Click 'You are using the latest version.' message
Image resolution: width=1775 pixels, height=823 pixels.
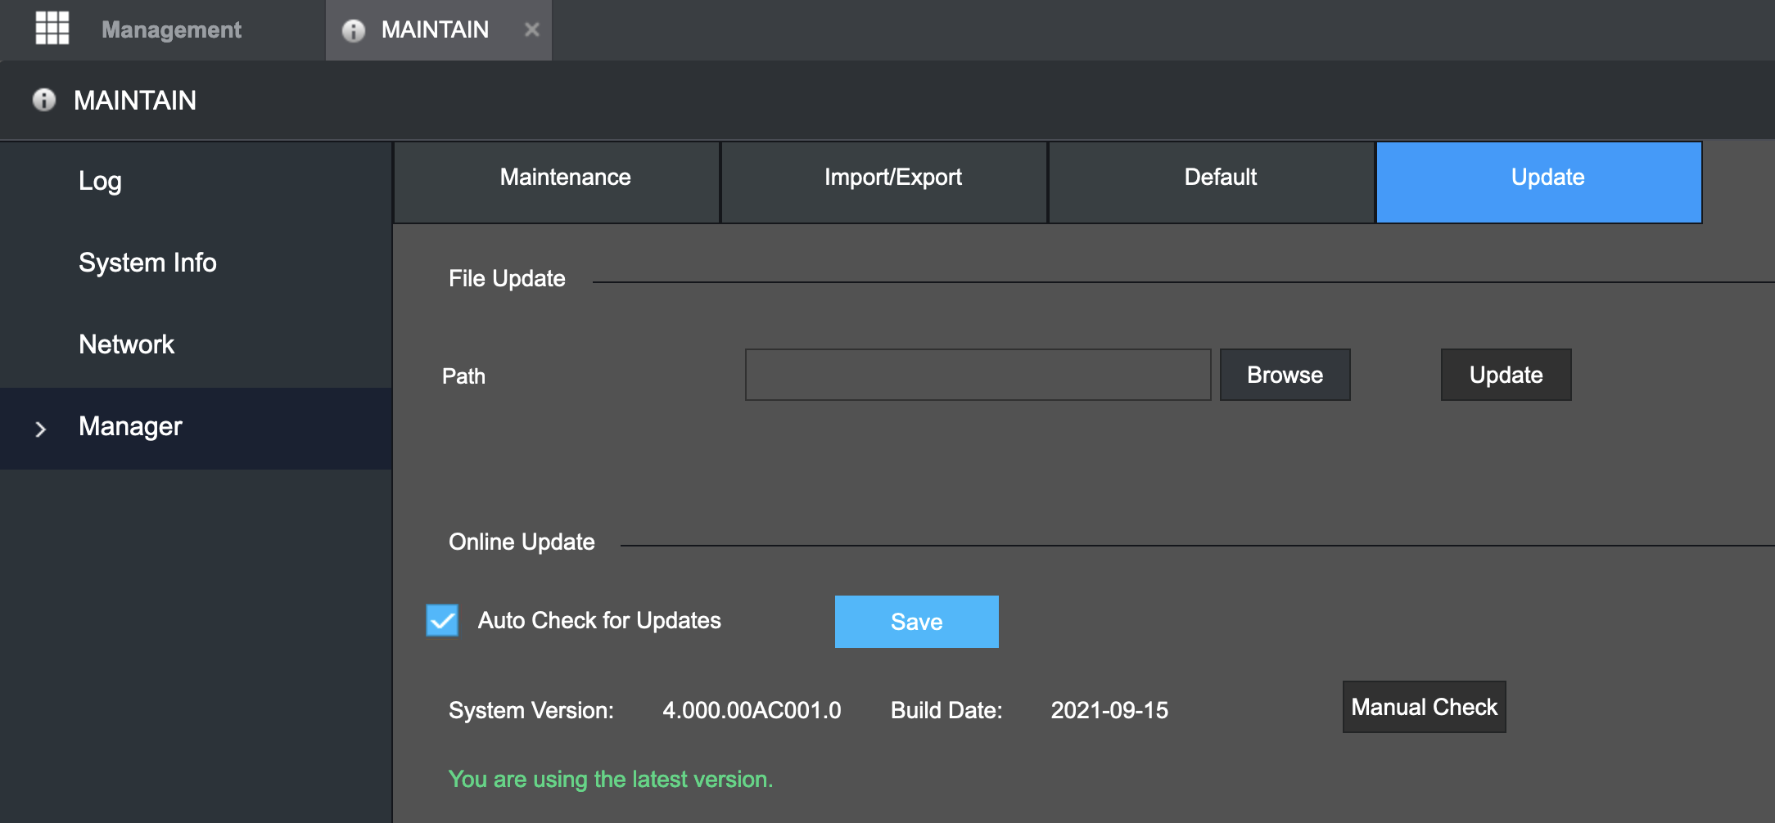coord(611,780)
